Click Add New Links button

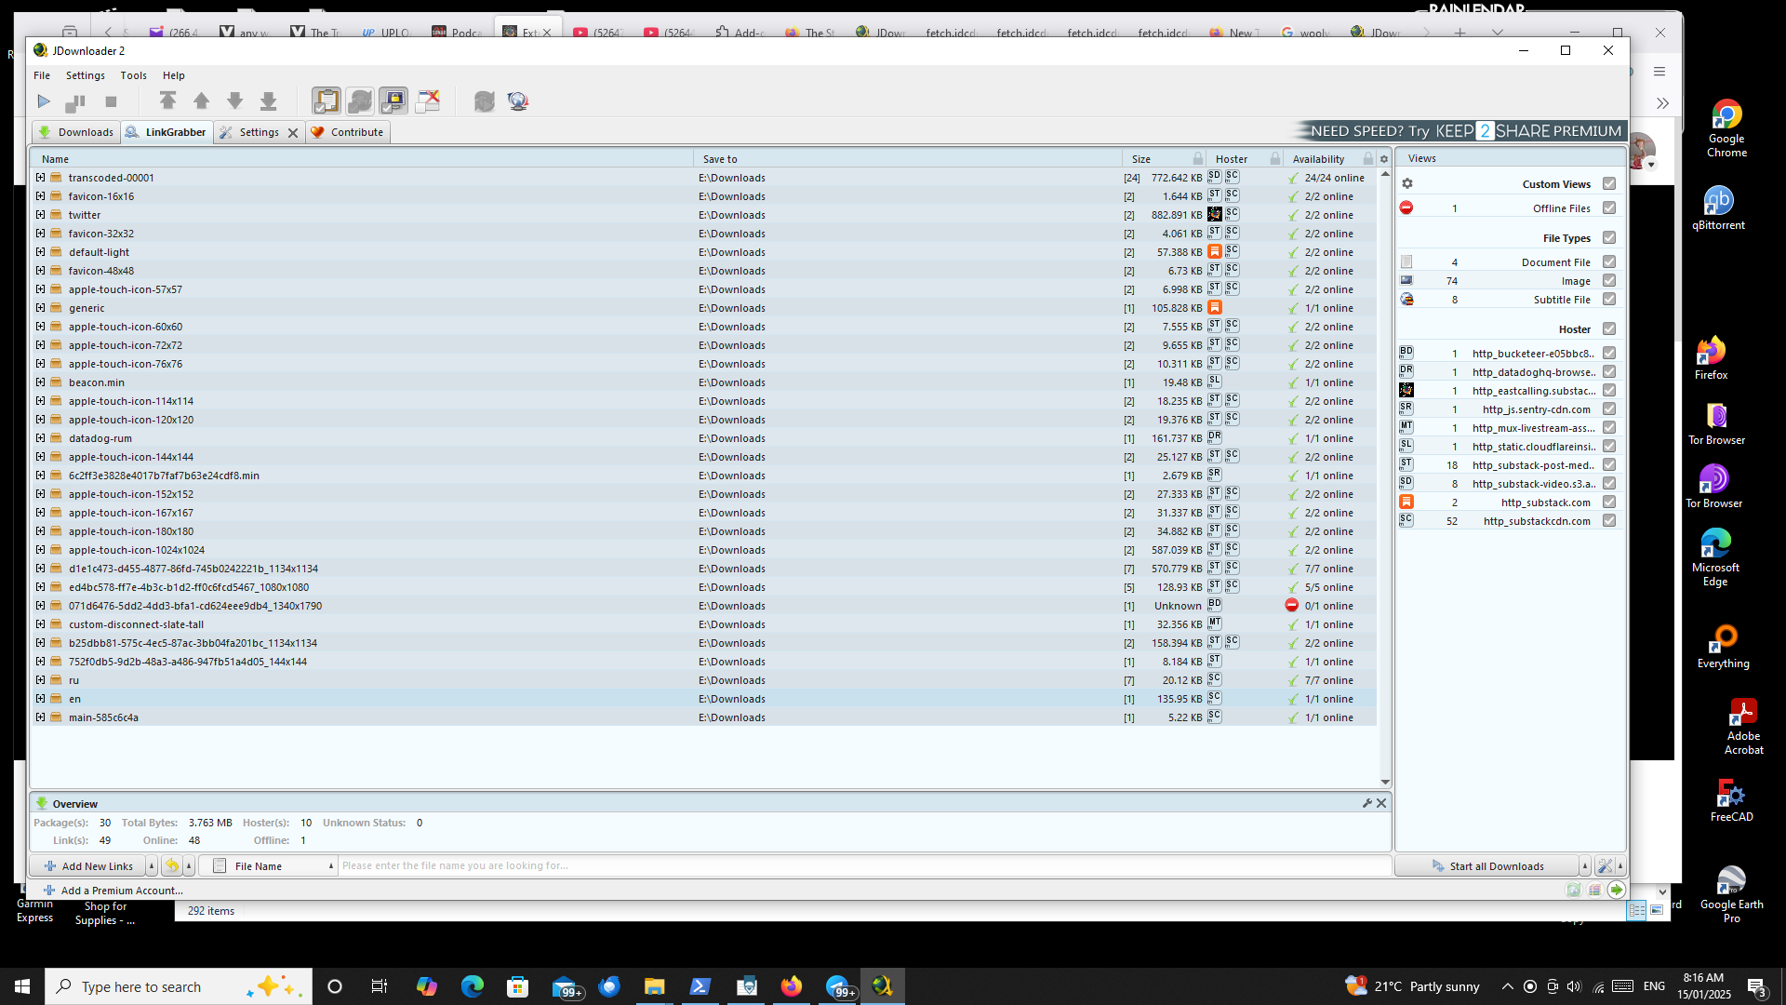tap(88, 866)
